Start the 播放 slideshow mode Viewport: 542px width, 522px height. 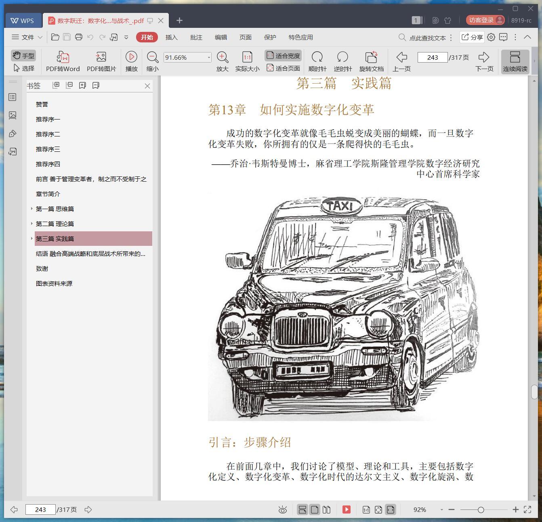pyautogui.click(x=131, y=61)
